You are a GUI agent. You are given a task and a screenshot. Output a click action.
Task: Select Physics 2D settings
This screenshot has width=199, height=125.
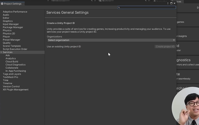point(9,34)
